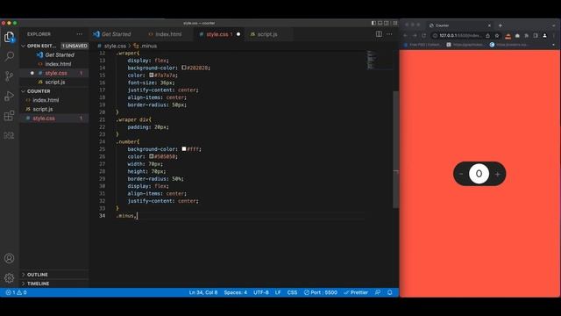Switch to the Get Started editor tab

pyautogui.click(x=112, y=34)
